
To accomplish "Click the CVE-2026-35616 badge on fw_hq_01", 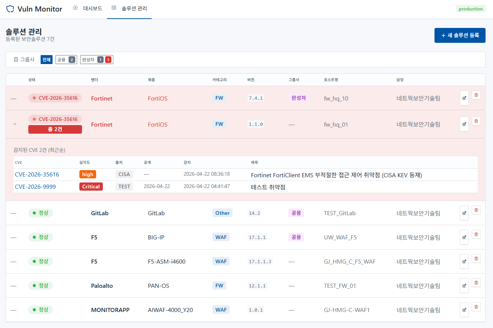I will [x=55, y=119].
